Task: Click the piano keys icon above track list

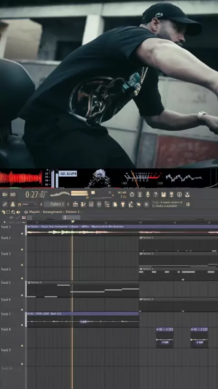Action: [24, 218]
